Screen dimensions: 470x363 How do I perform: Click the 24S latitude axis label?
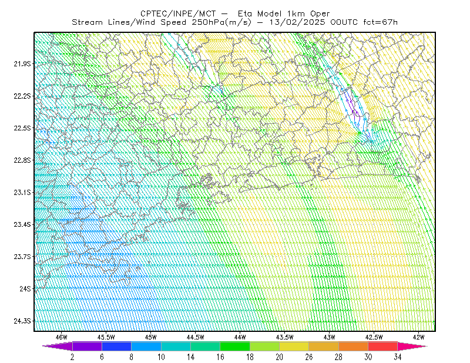click(x=25, y=288)
